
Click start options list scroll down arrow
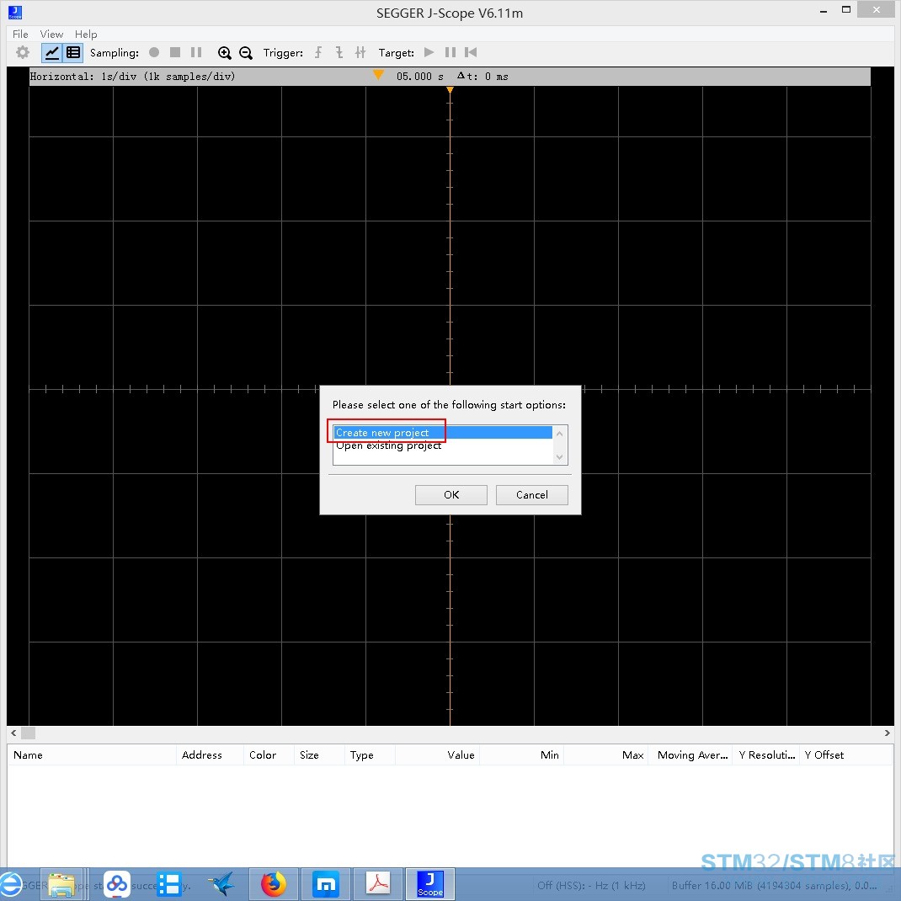click(560, 457)
